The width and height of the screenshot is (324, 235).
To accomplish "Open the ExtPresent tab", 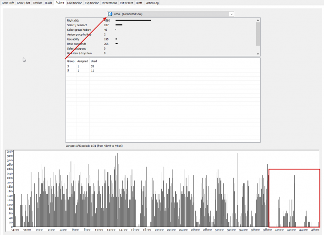I will 126,3.
